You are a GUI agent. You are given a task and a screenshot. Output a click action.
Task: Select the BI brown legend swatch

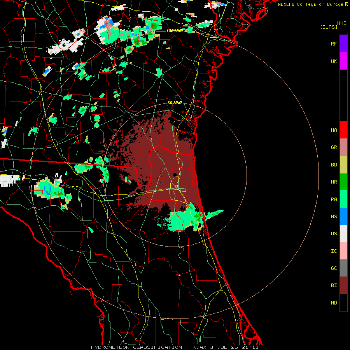[x=343, y=285]
